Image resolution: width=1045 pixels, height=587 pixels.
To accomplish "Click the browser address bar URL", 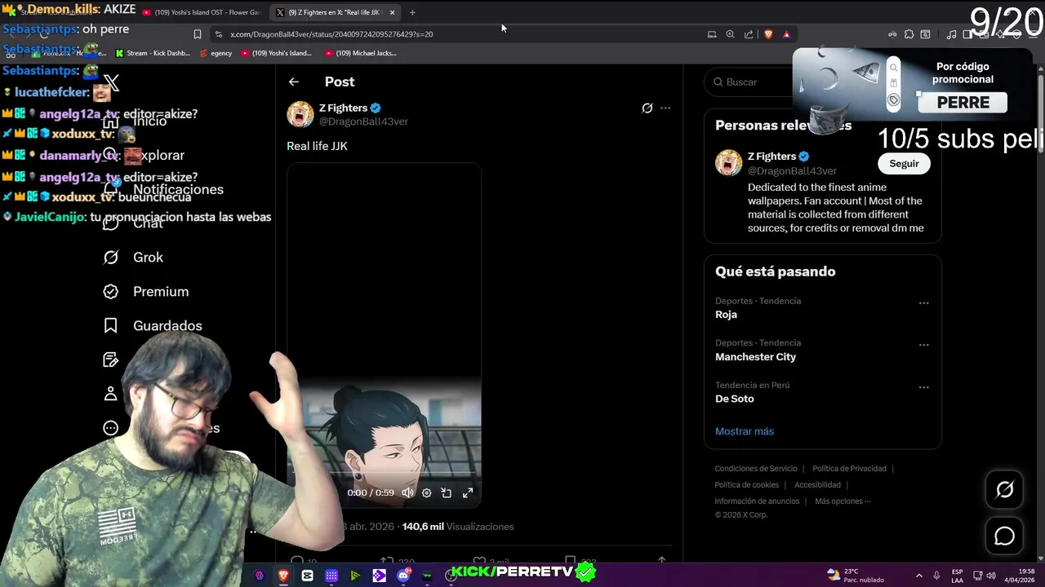I will [331, 34].
